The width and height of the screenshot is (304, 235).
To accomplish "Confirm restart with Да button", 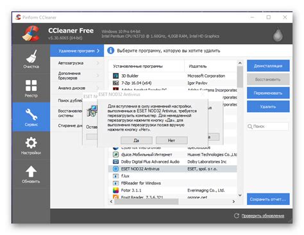I will point(137,140).
